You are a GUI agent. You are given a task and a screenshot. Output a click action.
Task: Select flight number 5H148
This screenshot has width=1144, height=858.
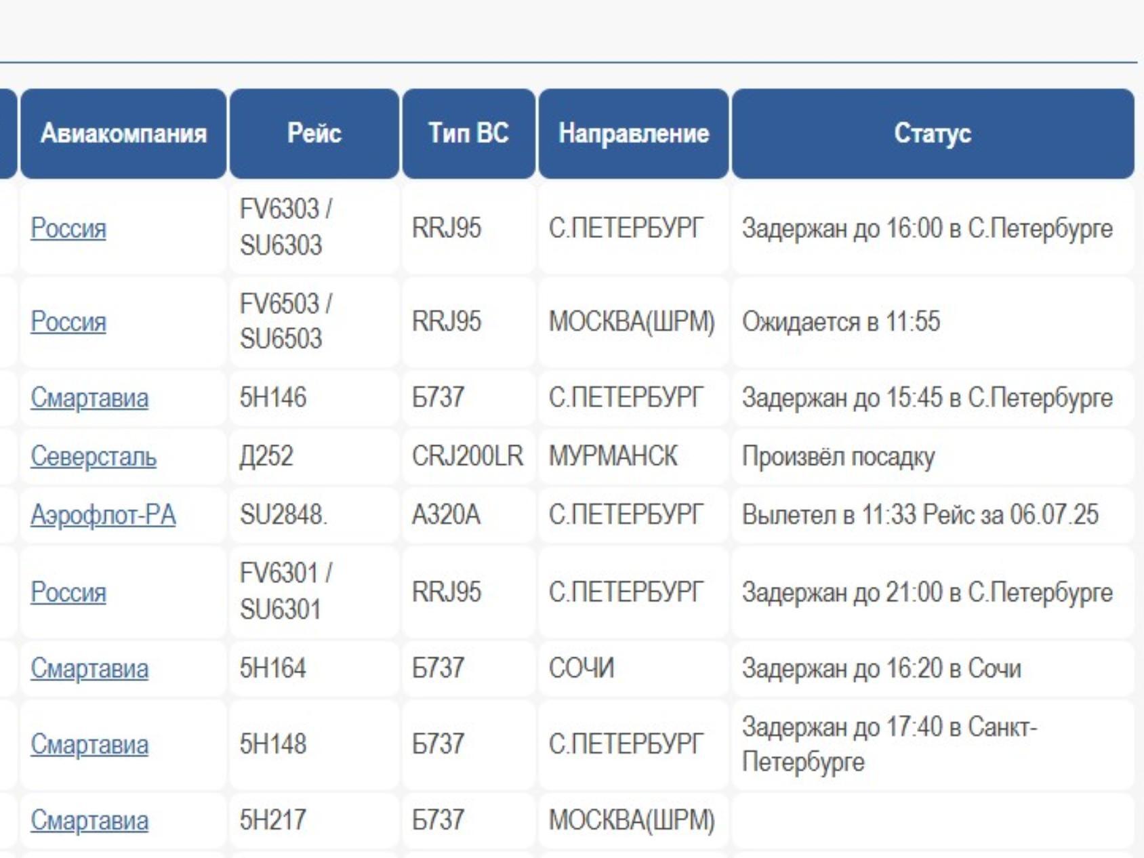(273, 744)
